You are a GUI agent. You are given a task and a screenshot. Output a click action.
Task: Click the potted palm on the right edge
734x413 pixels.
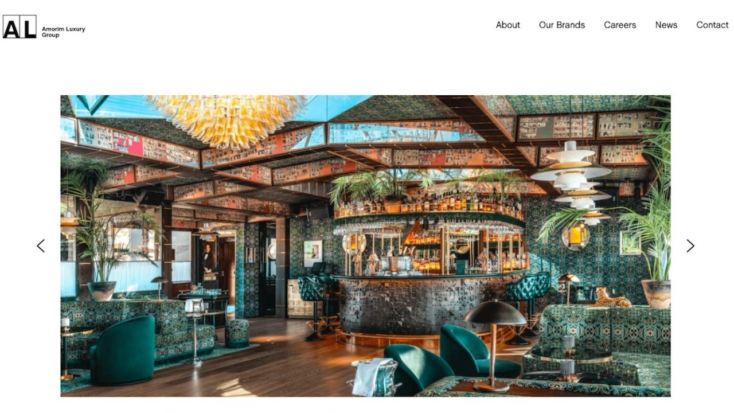pos(648,229)
